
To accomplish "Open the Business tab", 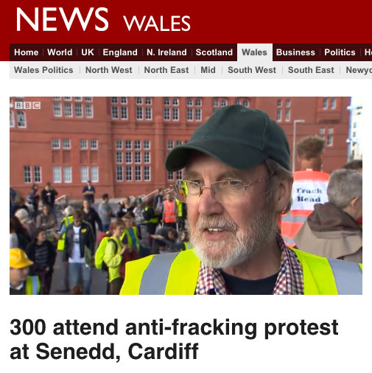I will 295,52.
